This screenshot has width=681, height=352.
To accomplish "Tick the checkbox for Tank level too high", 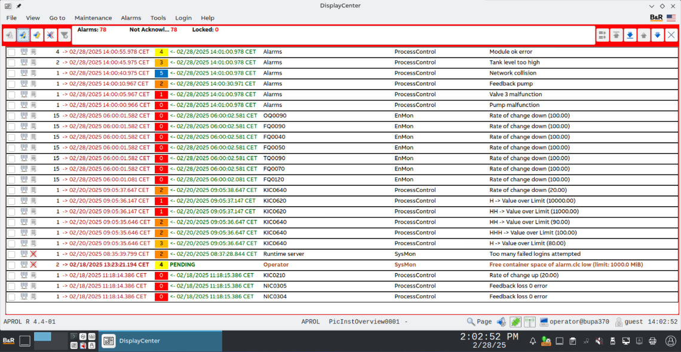I will 11,63.
